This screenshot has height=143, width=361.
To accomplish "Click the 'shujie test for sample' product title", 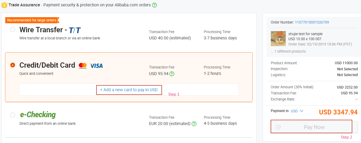I will pyautogui.click(x=306, y=34).
